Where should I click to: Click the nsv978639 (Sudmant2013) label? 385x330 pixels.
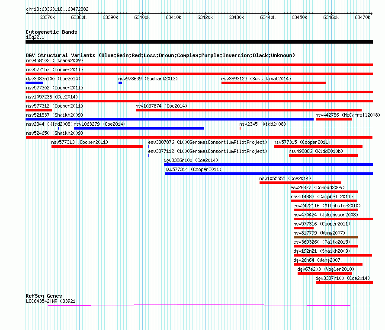(x=148, y=79)
